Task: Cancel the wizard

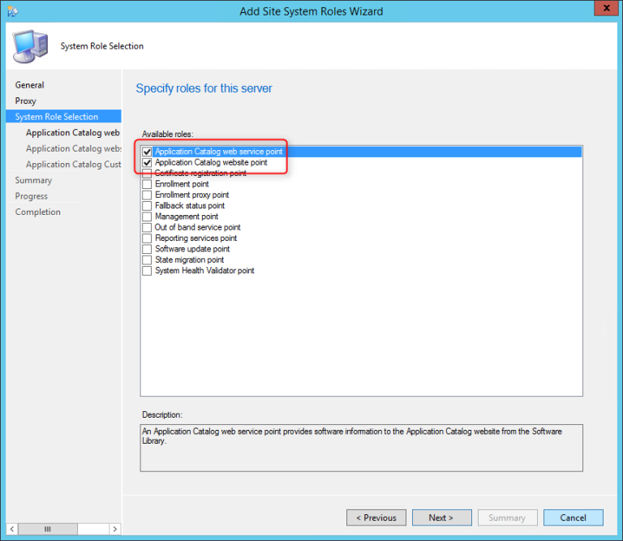Action: (x=573, y=517)
